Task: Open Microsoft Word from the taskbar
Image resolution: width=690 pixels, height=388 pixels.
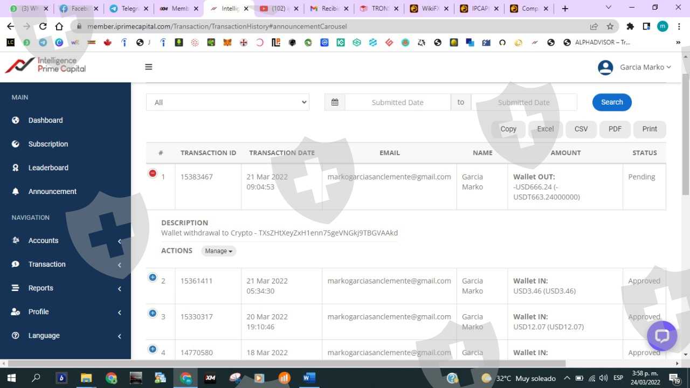Action: [309, 378]
